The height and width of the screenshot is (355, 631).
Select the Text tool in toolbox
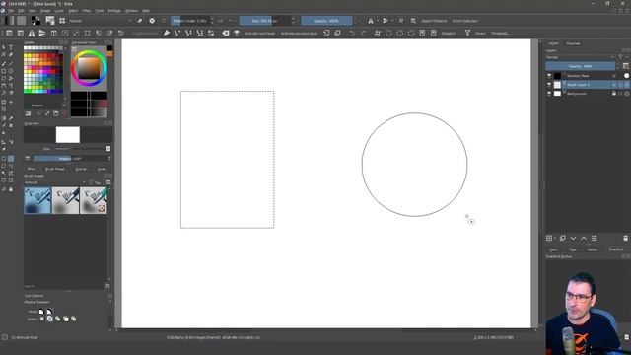(x=11, y=47)
